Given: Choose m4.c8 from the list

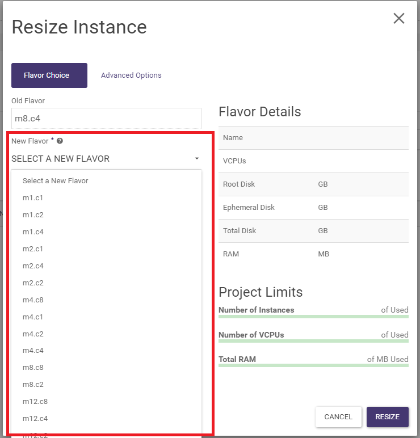Looking at the screenshot, I should (x=33, y=300).
